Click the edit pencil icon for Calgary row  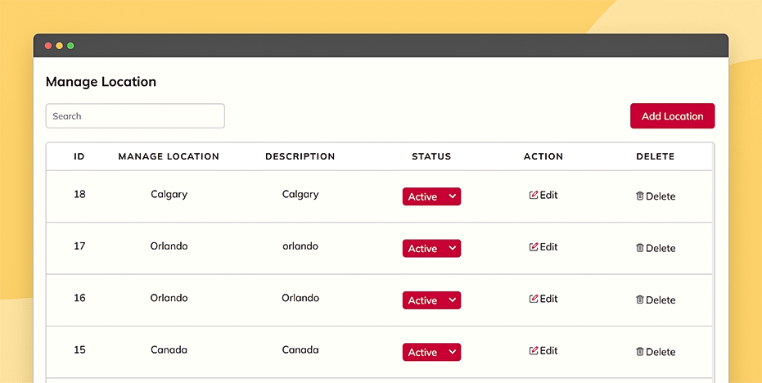click(x=534, y=195)
